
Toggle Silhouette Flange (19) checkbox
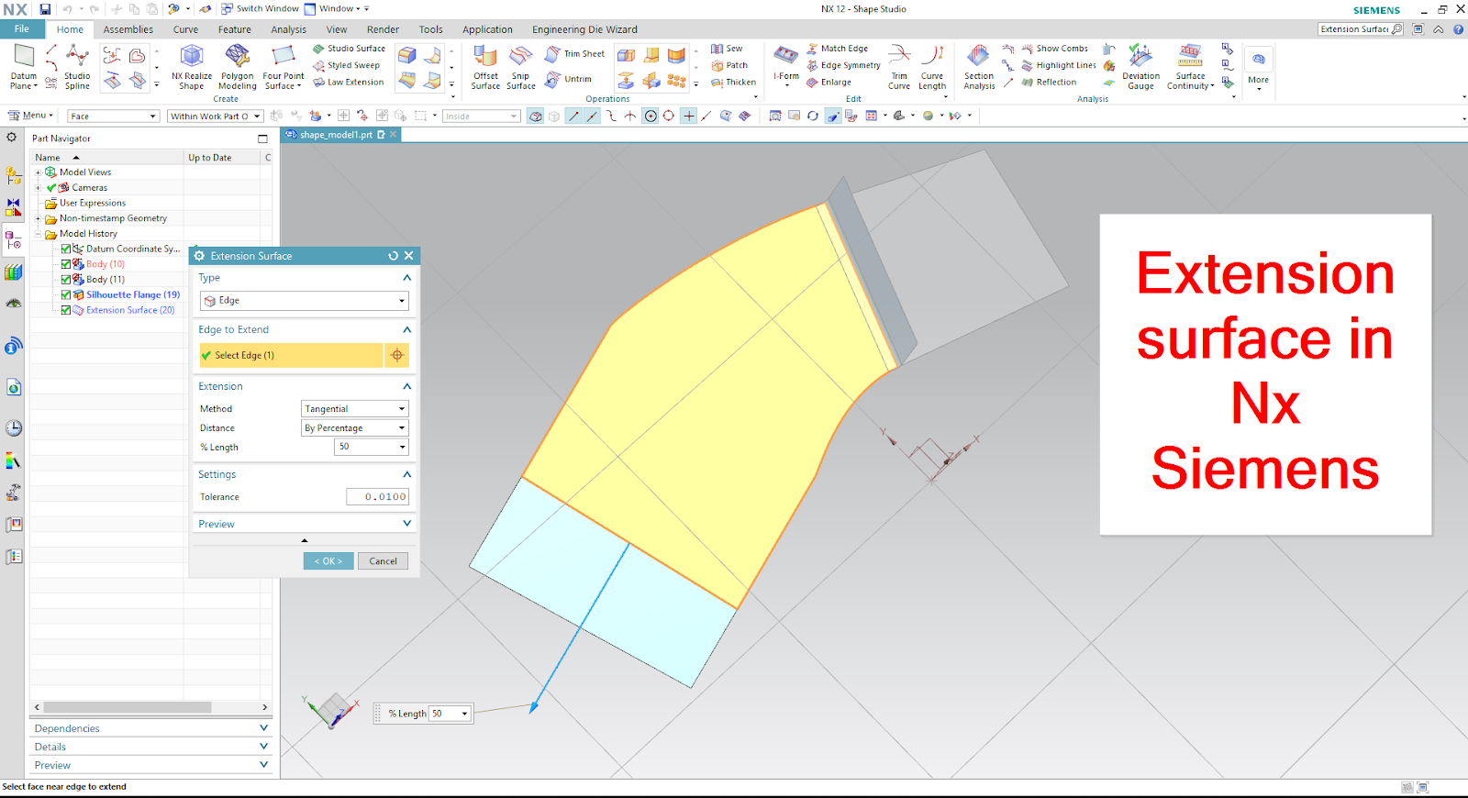(66, 295)
